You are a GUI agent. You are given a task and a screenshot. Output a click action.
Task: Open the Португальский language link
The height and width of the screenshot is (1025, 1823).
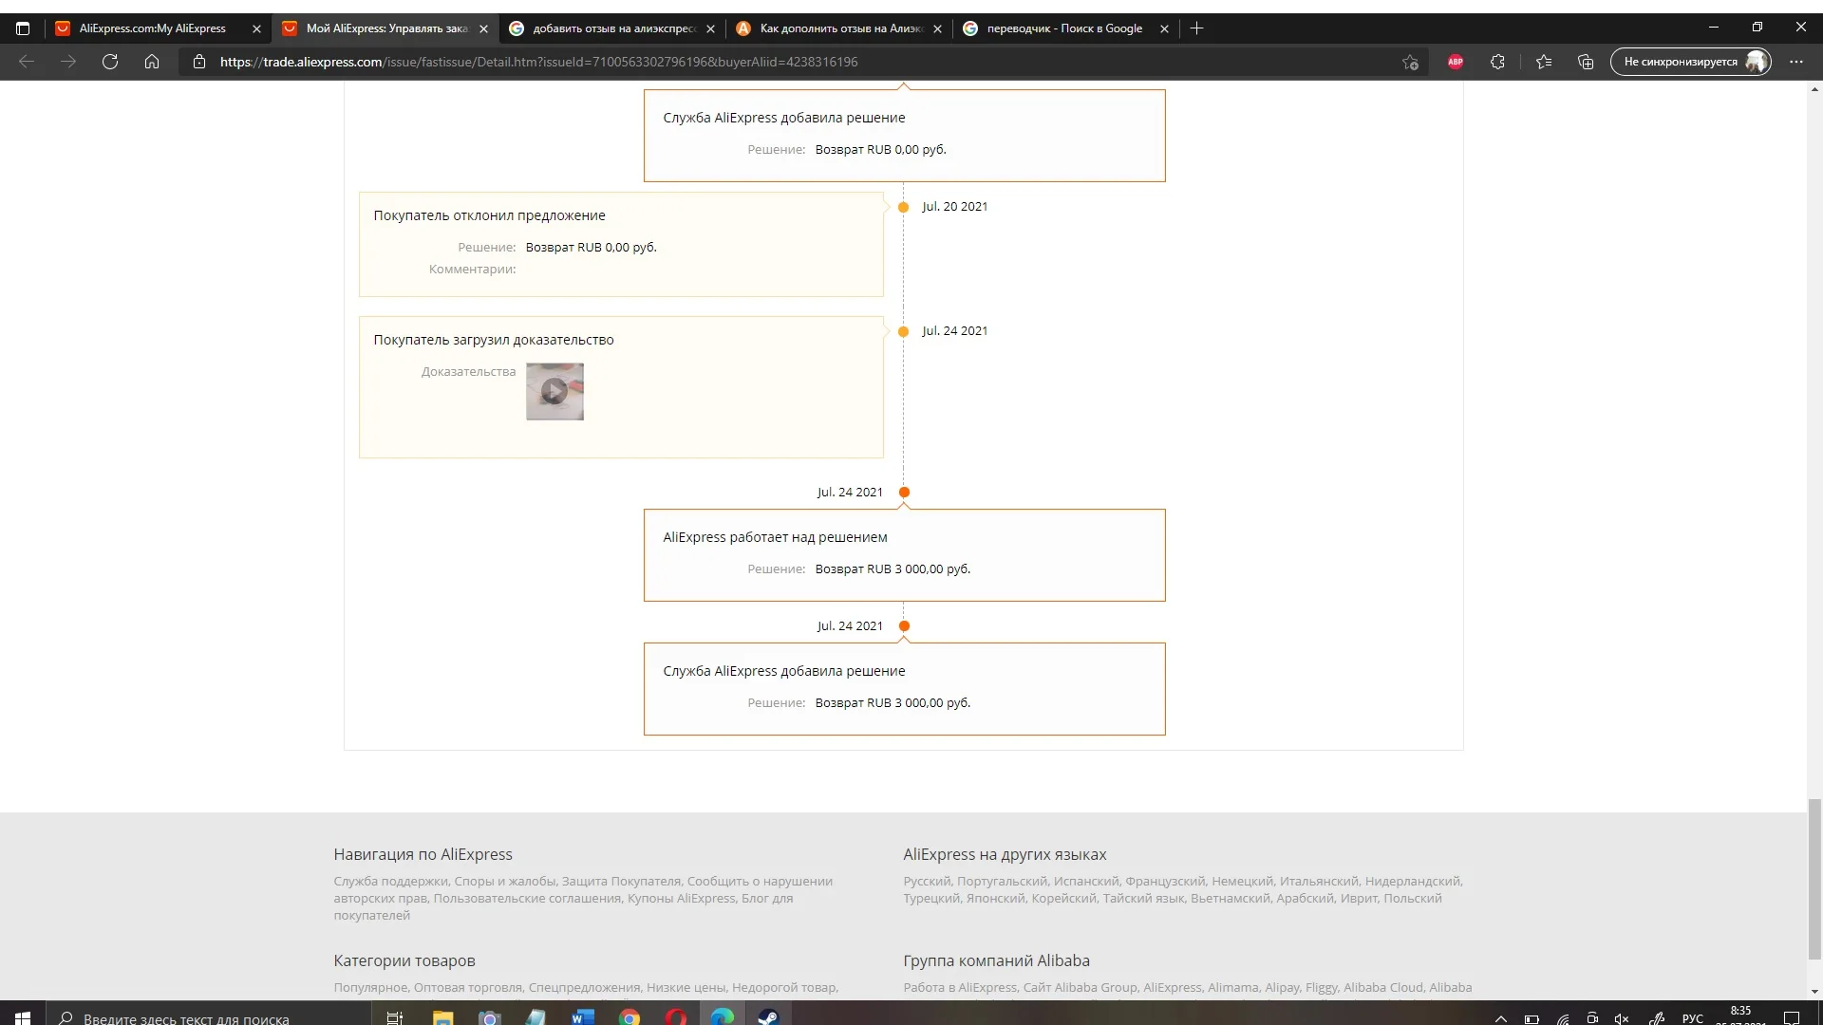tap(1002, 881)
